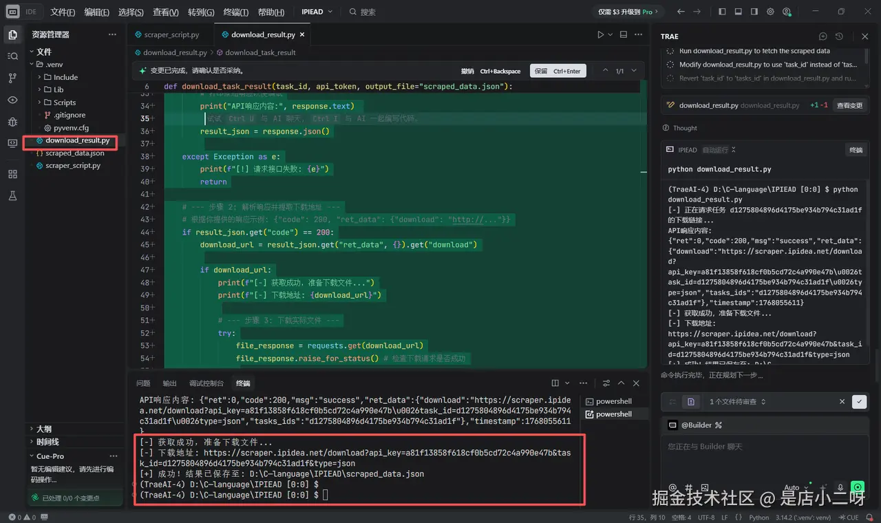Click the 查看变更 view changes button
Screen dimensions: 881x523
(849, 105)
